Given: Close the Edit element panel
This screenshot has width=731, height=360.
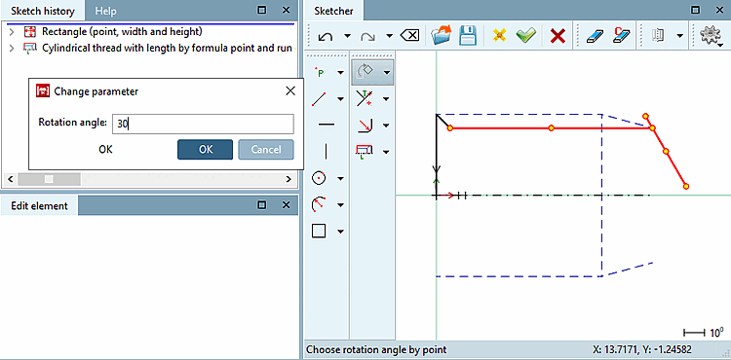Looking at the screenshot, I should 286,205.
